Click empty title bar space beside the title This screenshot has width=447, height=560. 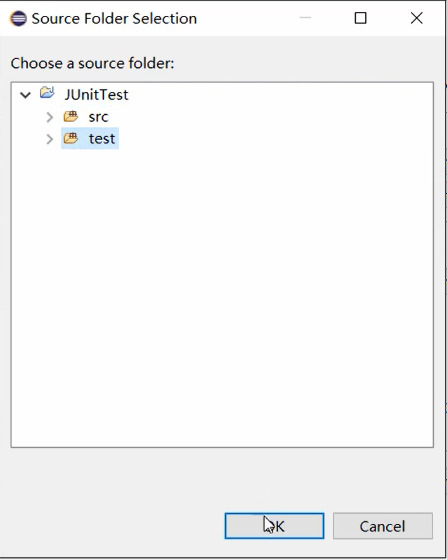247,18
